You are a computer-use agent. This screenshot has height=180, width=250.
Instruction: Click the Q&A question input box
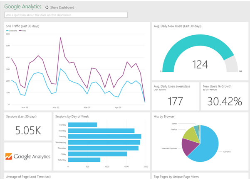coord(66,15)
